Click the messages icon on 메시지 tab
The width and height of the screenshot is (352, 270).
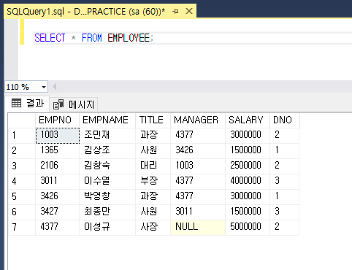[58, 104]
